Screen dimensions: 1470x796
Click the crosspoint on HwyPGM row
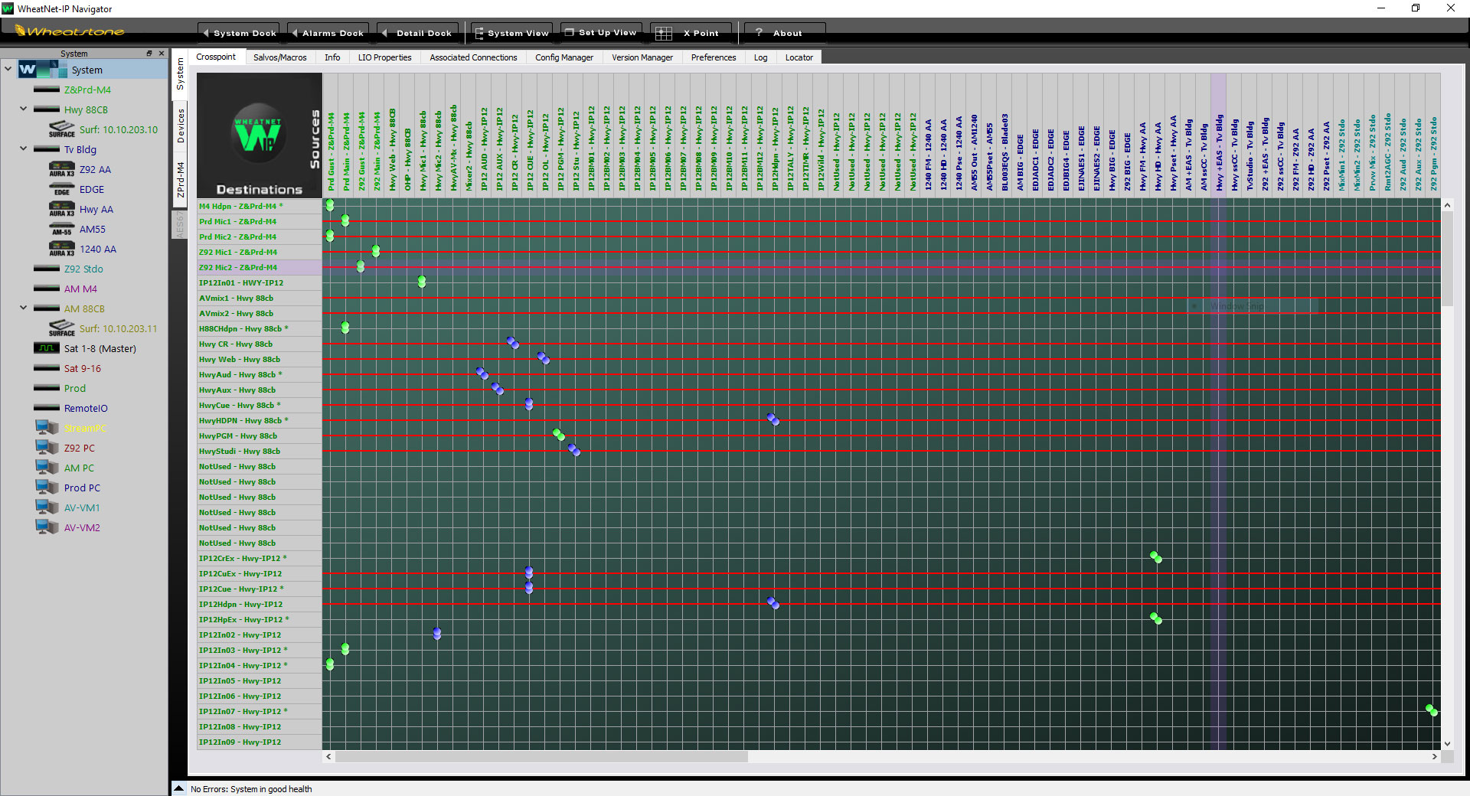tap(559, 435)
